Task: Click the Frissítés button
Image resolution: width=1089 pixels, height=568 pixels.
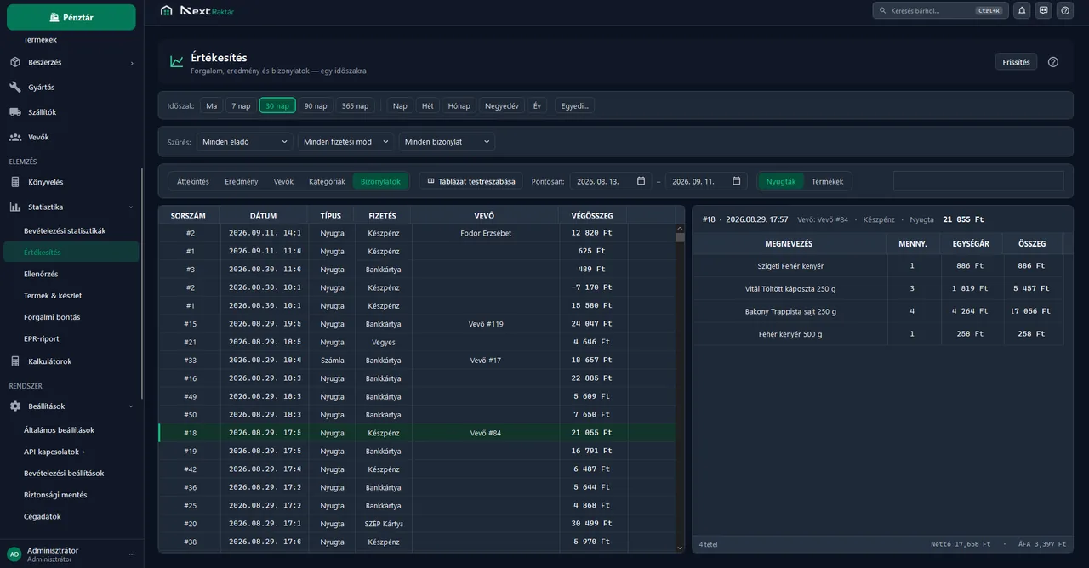Action: [x=1016, y=62]
